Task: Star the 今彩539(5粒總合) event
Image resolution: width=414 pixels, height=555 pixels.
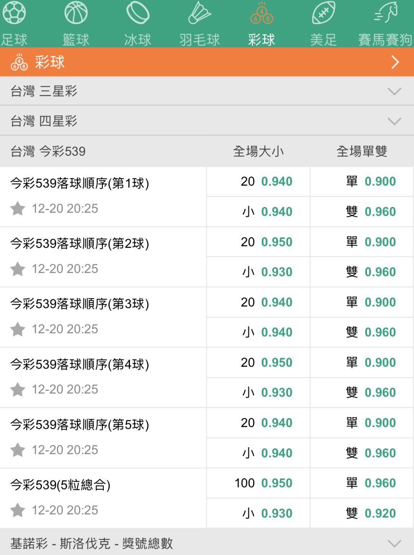Action: (18, 511)
